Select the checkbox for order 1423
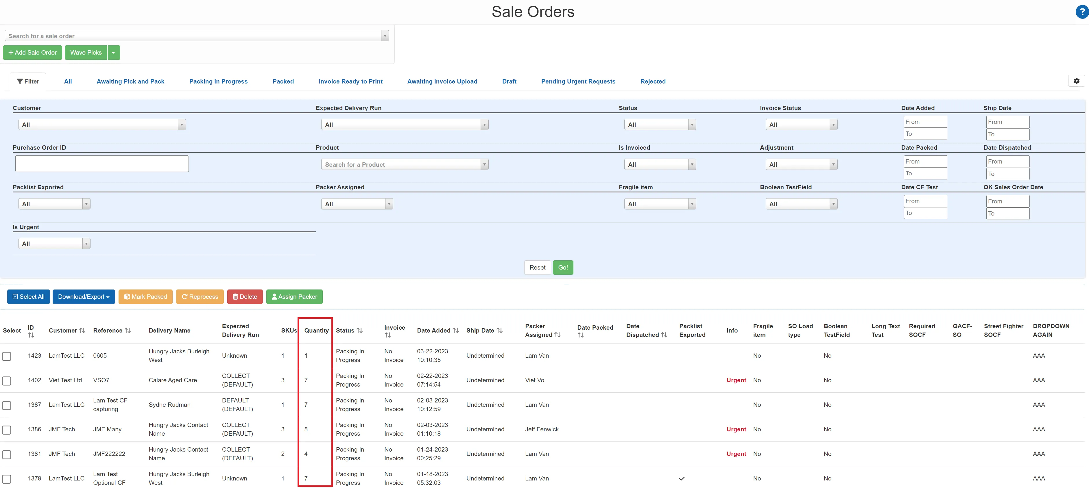 (x=7, y=356)
